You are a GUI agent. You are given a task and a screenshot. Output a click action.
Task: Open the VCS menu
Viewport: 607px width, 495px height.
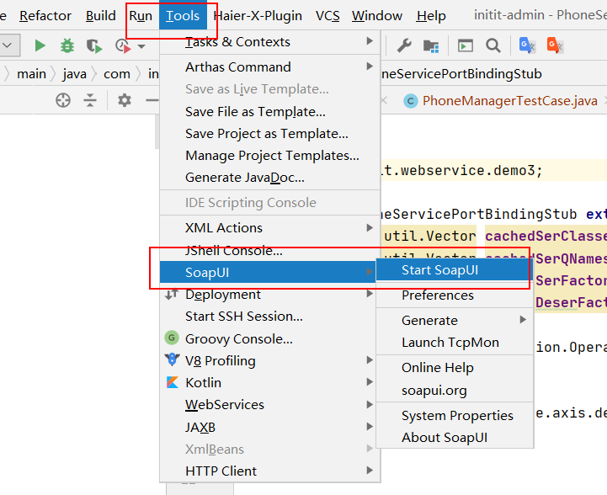click(327, 15)
